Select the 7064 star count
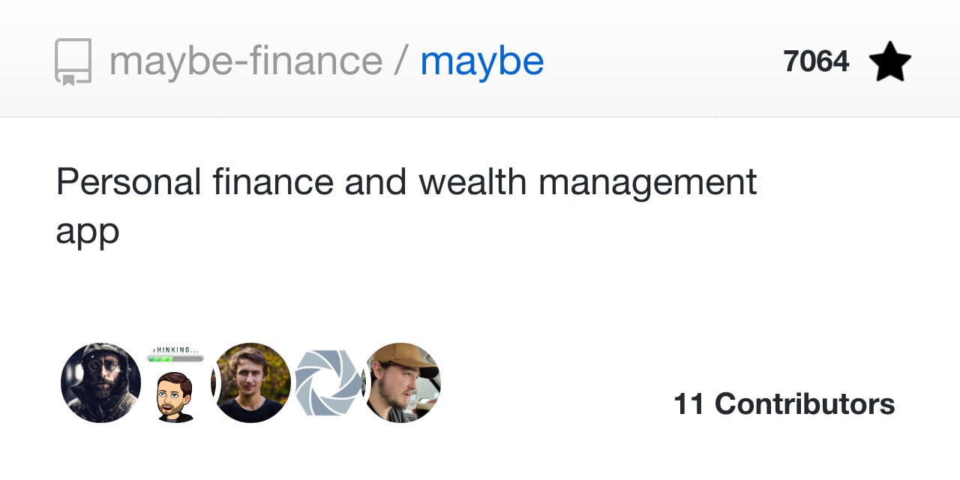This screenshot has width=960, height=480. pyautogui.click(x=816, y=61)
